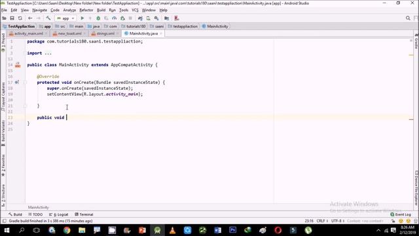The height and width of the screenshot is (236, 419).
Task: Click the Synchronize refresh icon
Action: pos(20,18)
